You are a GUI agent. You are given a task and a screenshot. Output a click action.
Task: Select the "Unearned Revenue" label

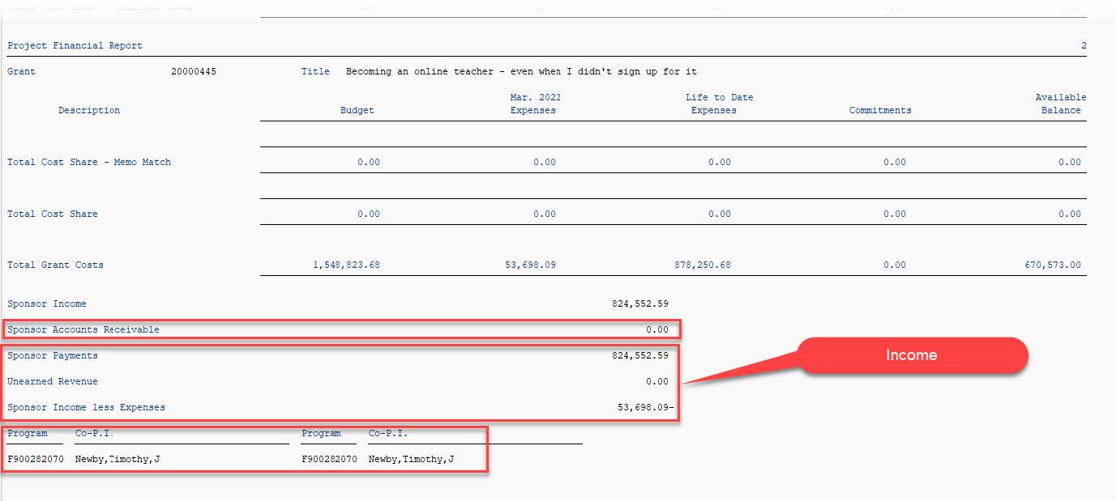coord(53,381)
